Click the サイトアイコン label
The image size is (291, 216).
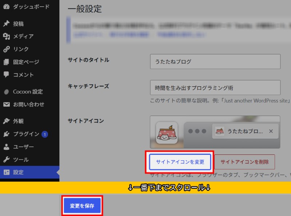point(86,121)
